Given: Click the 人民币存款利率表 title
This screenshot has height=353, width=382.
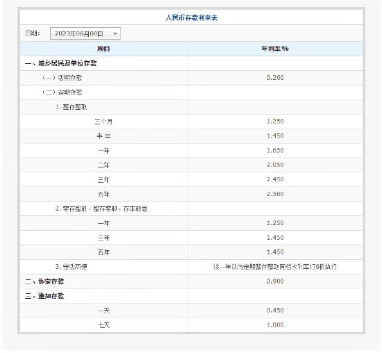Looking at the screenshot, I should [191, 18].
